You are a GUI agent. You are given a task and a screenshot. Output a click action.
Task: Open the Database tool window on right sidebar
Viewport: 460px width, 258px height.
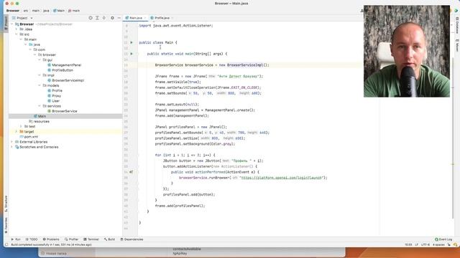click(457, 26)
